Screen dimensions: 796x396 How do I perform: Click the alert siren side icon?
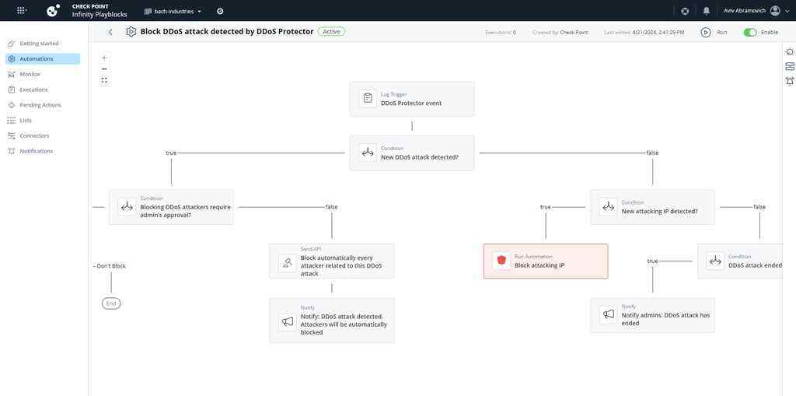790,81
